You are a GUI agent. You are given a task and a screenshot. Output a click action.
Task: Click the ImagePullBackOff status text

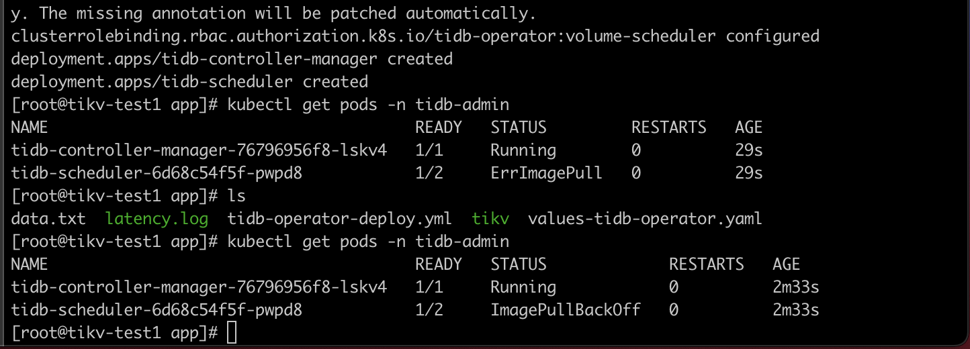point(565,310)
